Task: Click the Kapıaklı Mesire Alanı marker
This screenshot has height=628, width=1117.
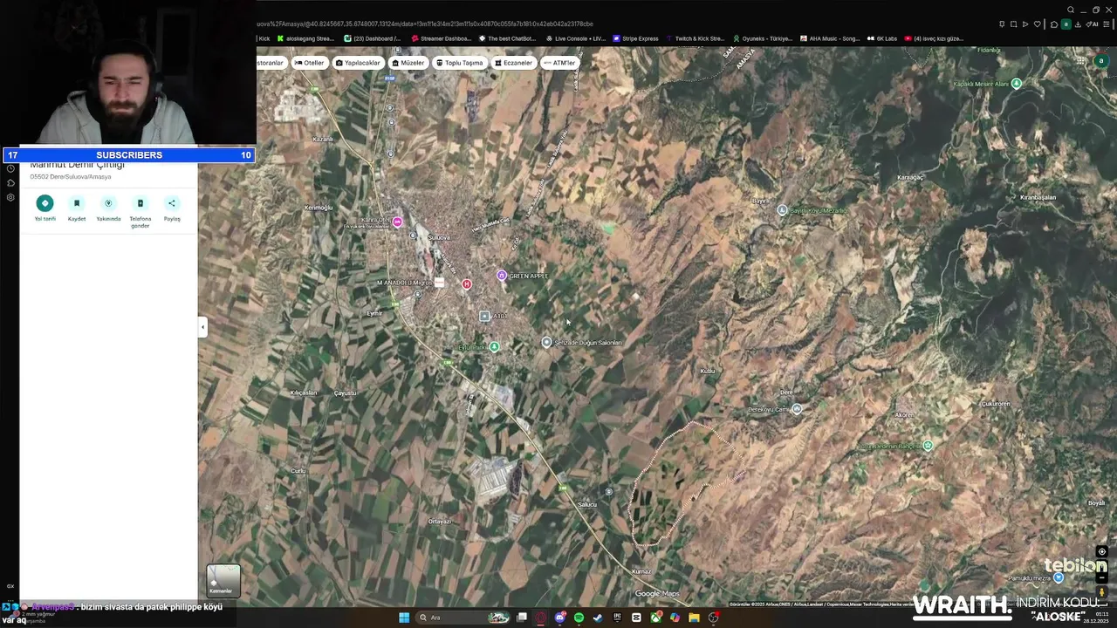Action: pos(1016,84)
